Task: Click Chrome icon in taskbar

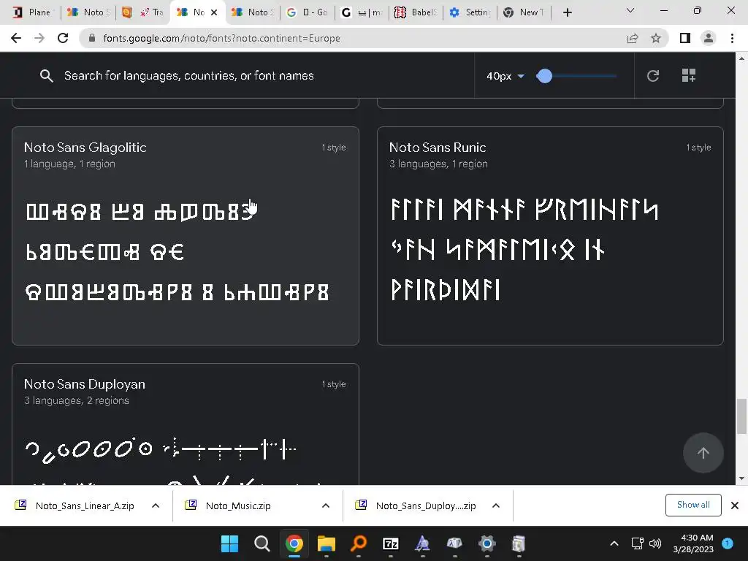Action: (x=294, y=543)
